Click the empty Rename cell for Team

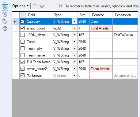pyautogui.click(x=101, y=42)
